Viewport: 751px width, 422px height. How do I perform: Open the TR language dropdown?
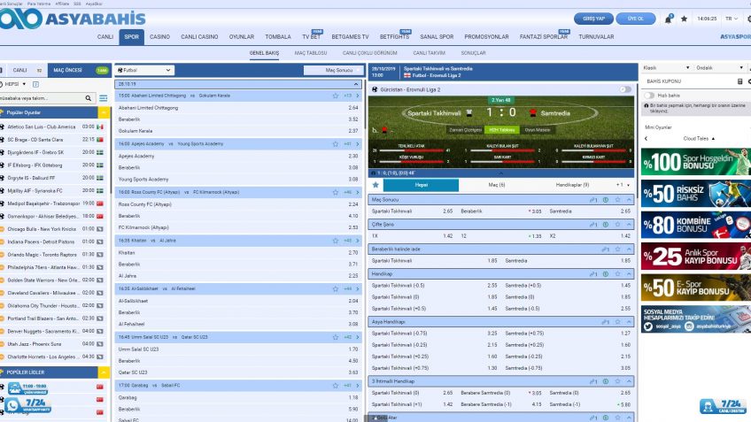tap(732, 18)
